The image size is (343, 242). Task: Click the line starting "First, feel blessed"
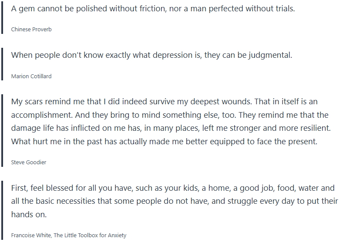click(173, 188)
